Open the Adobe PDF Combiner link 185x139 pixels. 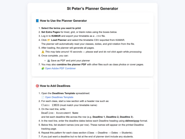tap(60, 68)
